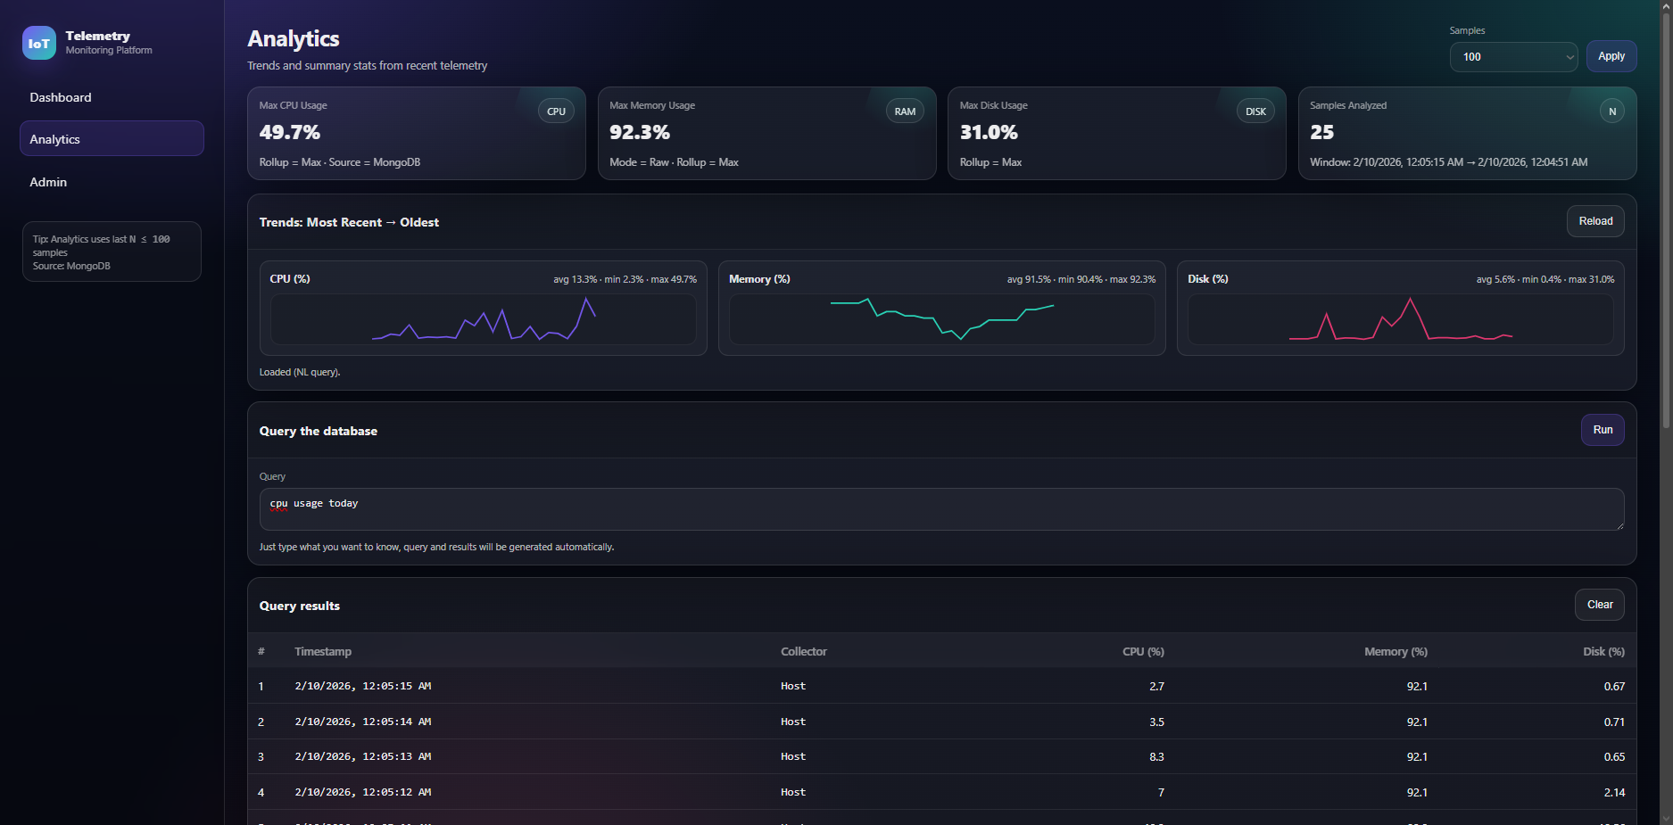Click the CPU badge on Max CPU Usage card

(556, 111)
